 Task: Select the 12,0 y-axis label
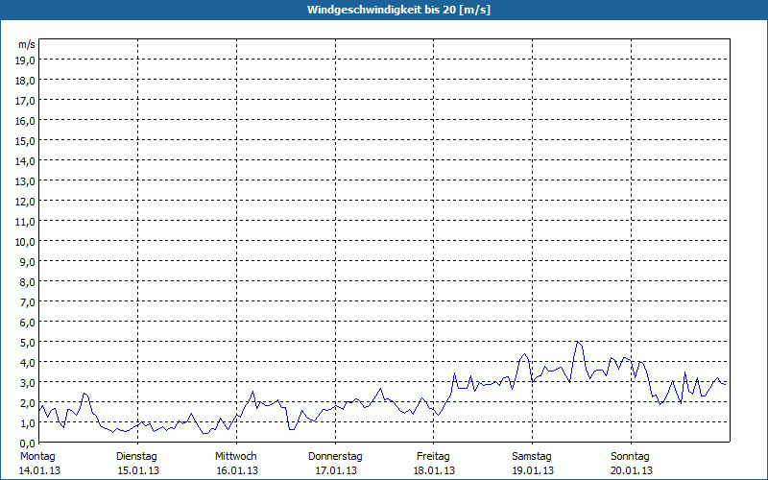tap(25, 202)
